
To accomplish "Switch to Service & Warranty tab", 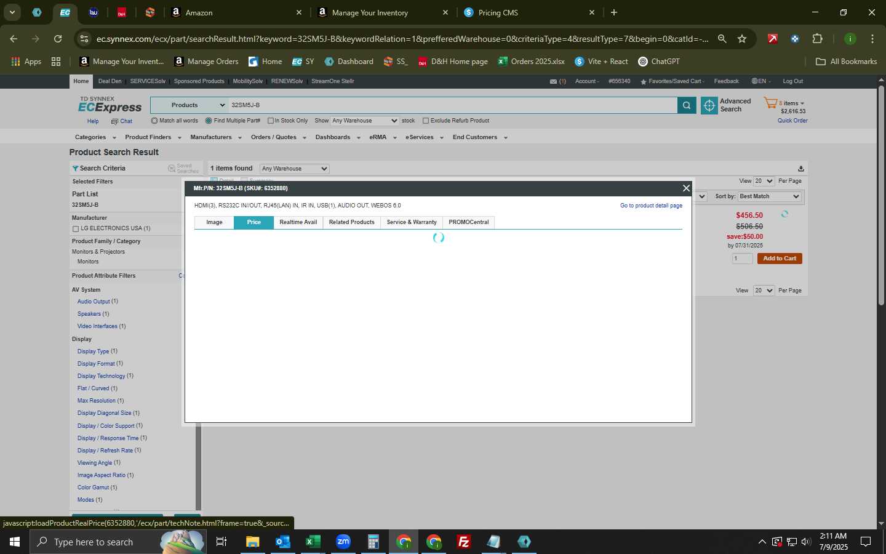I will pyautogui.click(x=412, y=222).
